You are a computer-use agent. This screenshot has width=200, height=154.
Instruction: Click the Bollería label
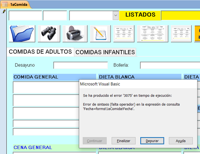pyautogui.click(x=121, y=65)
